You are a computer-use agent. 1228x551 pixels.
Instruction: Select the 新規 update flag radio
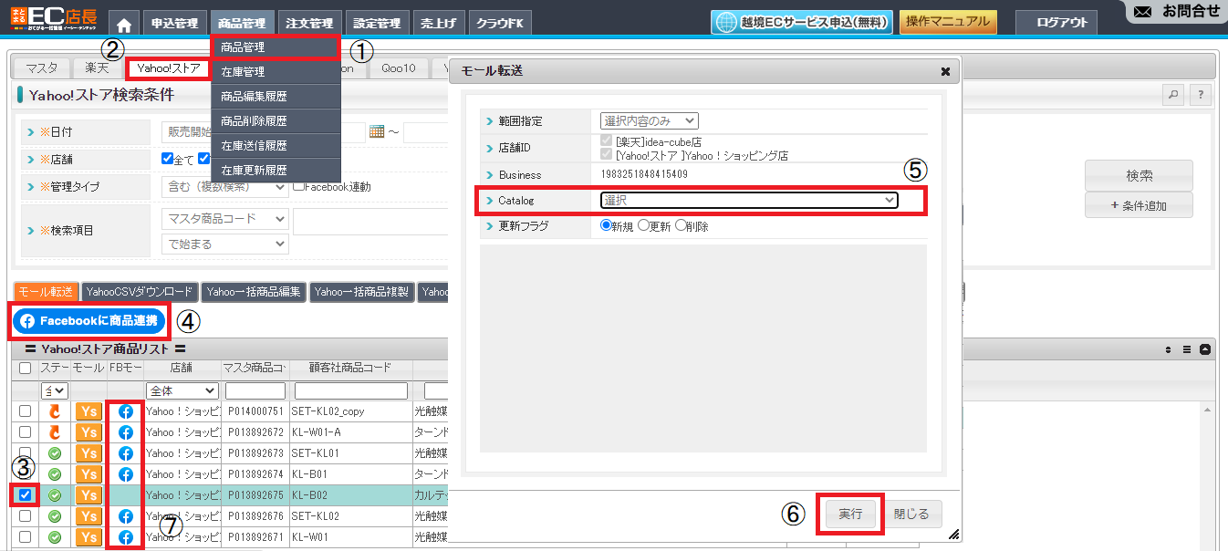pyautogui.click(x=606, y=226)
